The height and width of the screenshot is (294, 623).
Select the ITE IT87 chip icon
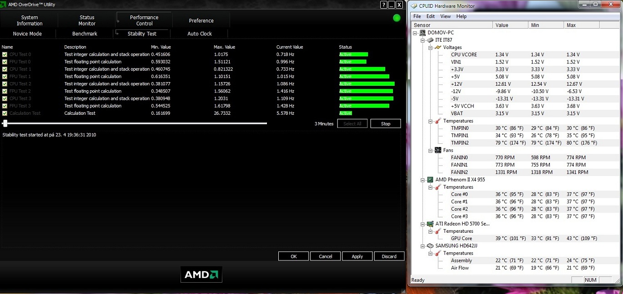[430, 40]
